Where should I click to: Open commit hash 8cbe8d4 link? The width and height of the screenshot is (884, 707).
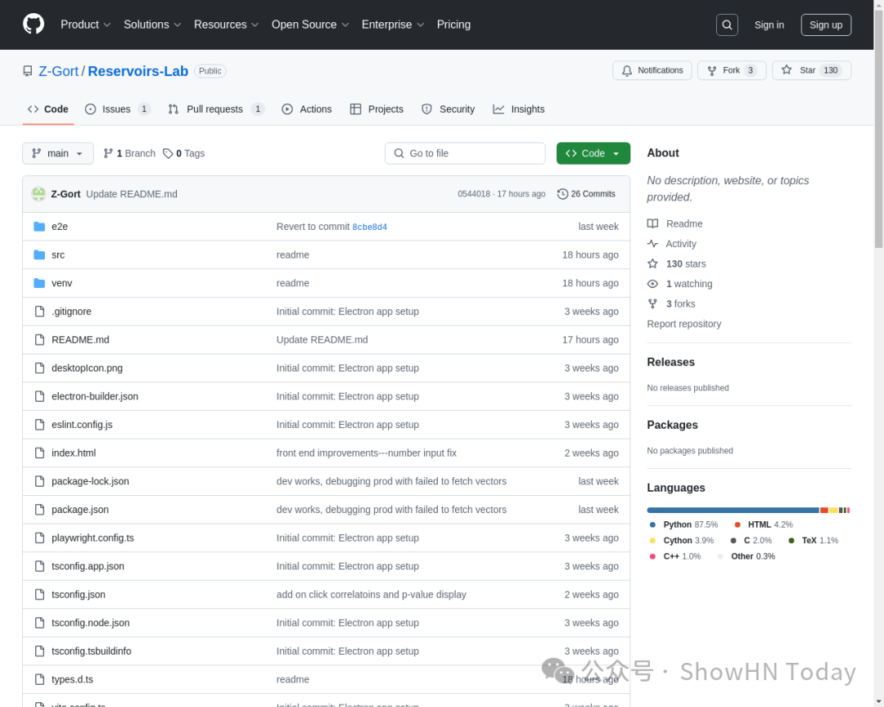pyautogui.click(x=369, y=227)
